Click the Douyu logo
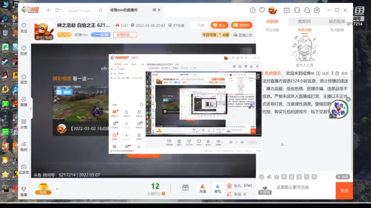This screenshot has width=371, height=208. tap(30, 10)
